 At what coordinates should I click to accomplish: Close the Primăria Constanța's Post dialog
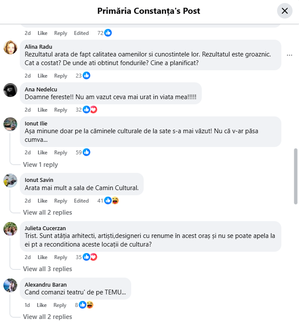click(284, 11)
